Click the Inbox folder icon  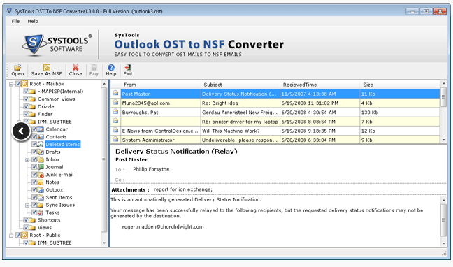pos(41,159)
